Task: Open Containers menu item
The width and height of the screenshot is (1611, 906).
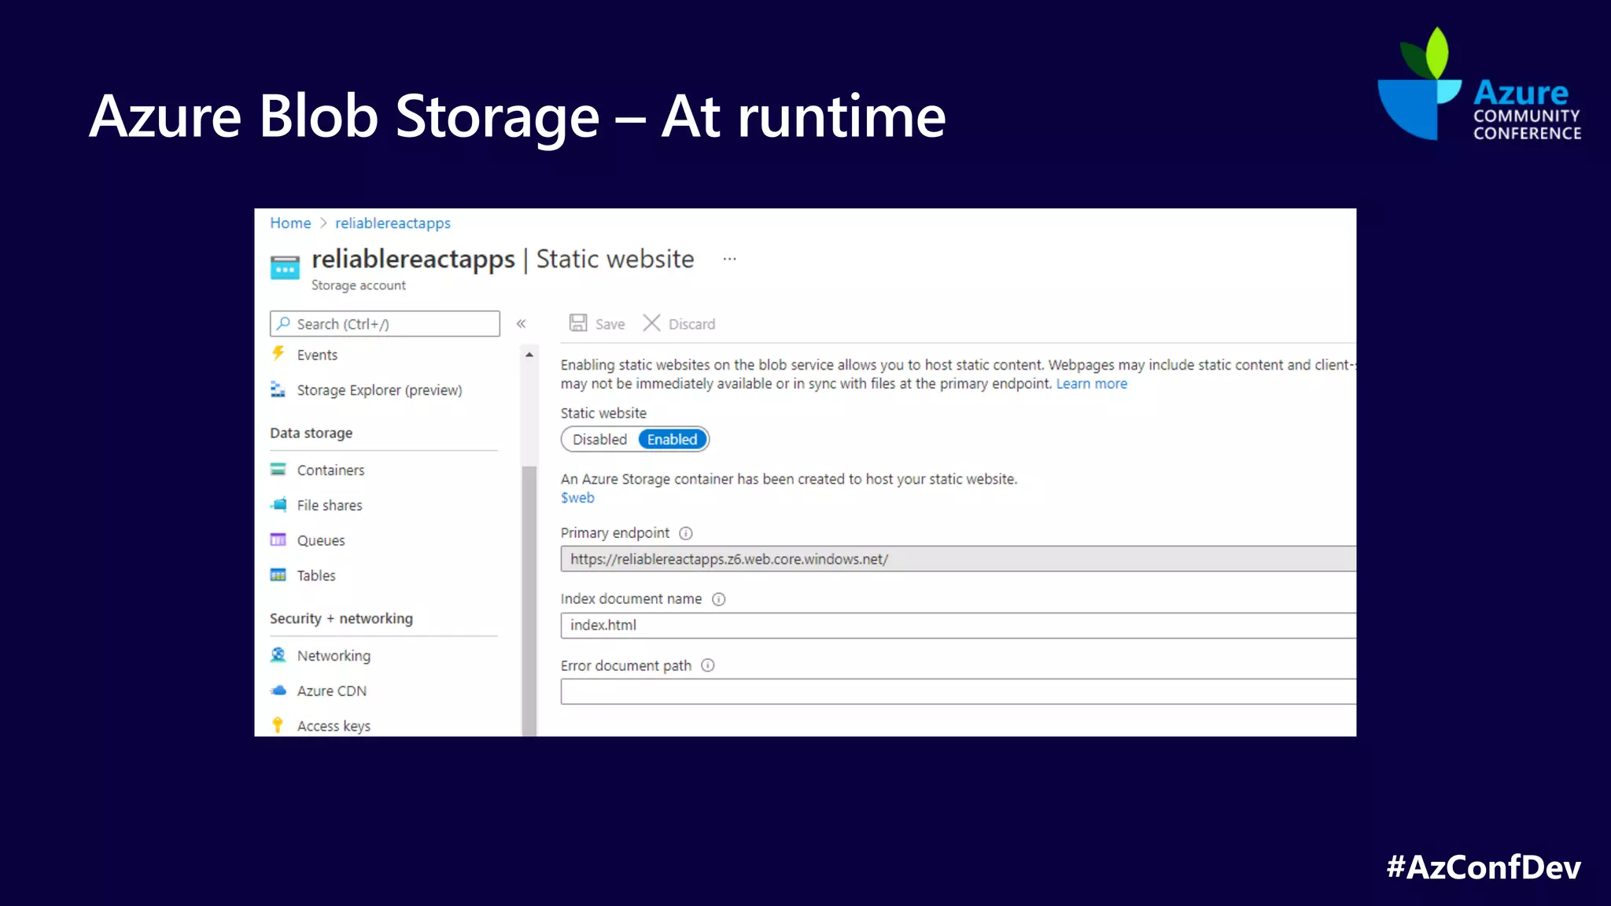Action: [x=330, y=470]
